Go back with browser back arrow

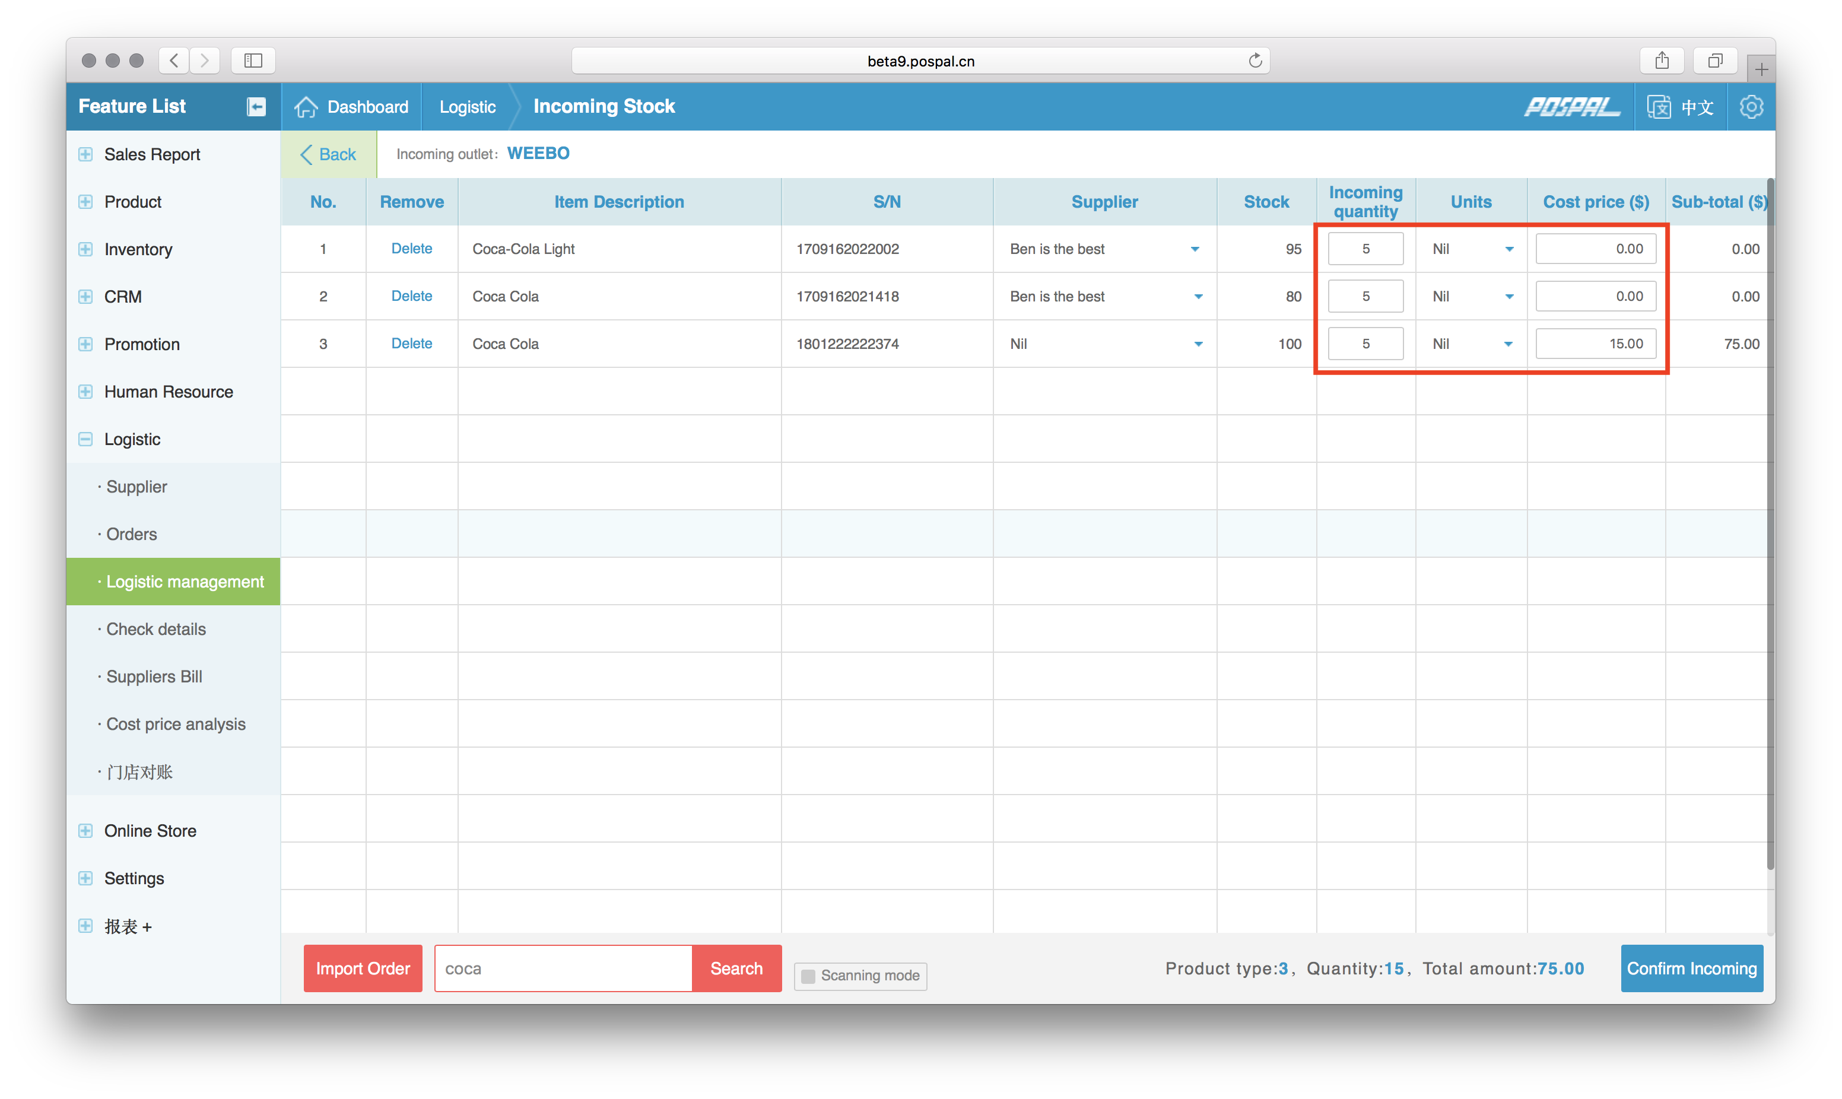click(174, 61)
